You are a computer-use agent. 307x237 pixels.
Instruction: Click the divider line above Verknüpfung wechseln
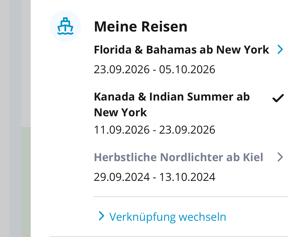click(191, 197)
